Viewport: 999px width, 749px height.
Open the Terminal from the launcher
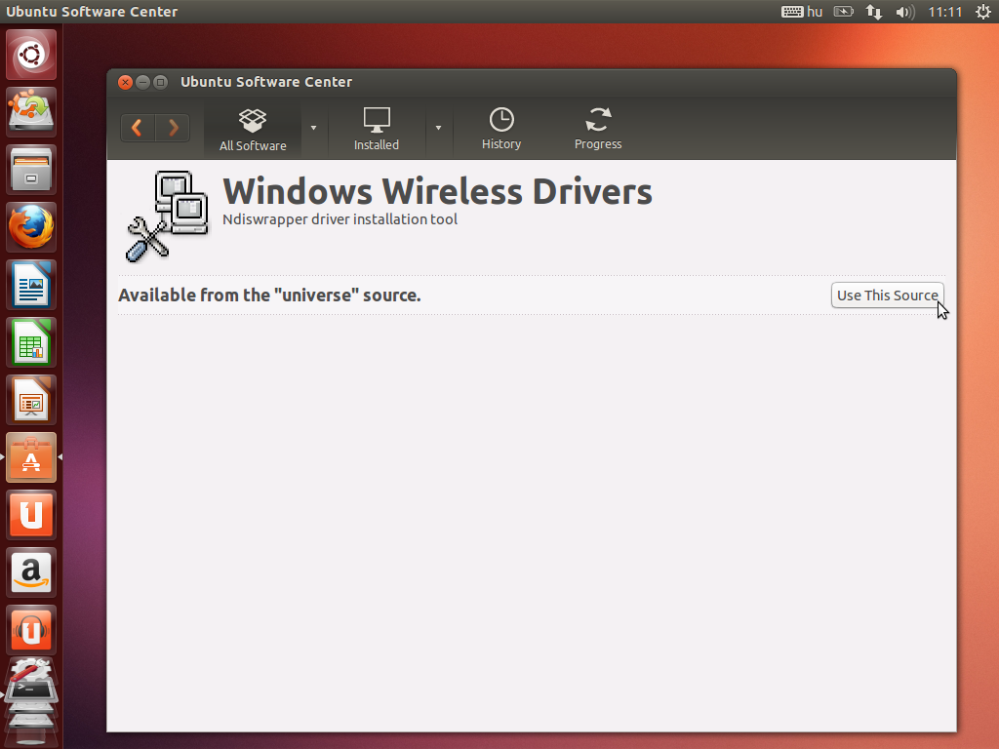31,691
